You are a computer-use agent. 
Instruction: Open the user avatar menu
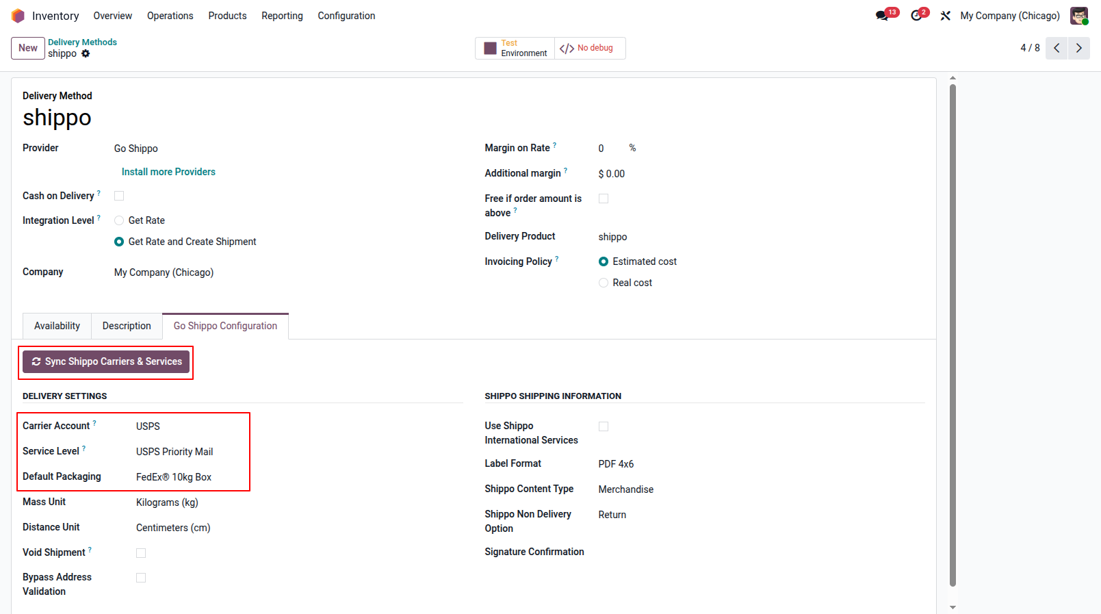[x=1079, y=16]
